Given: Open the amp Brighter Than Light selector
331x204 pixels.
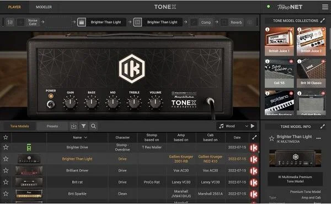Looking at the screenshot, I should 106,22.
